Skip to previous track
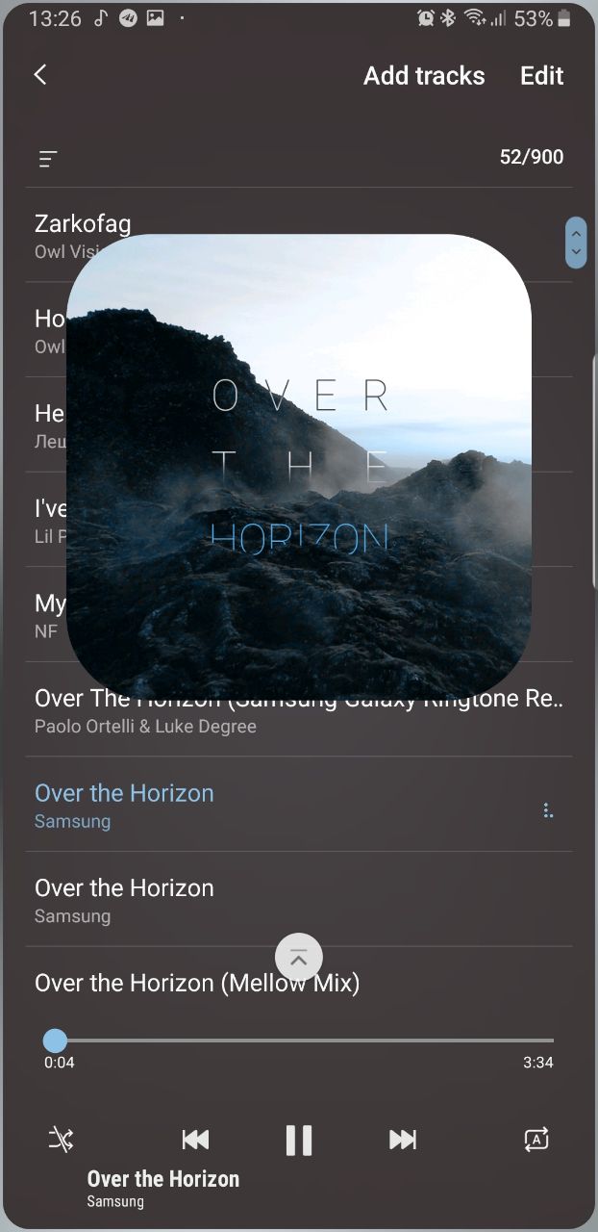This screenshot has height=1232, width=598. click(195, 1140)
